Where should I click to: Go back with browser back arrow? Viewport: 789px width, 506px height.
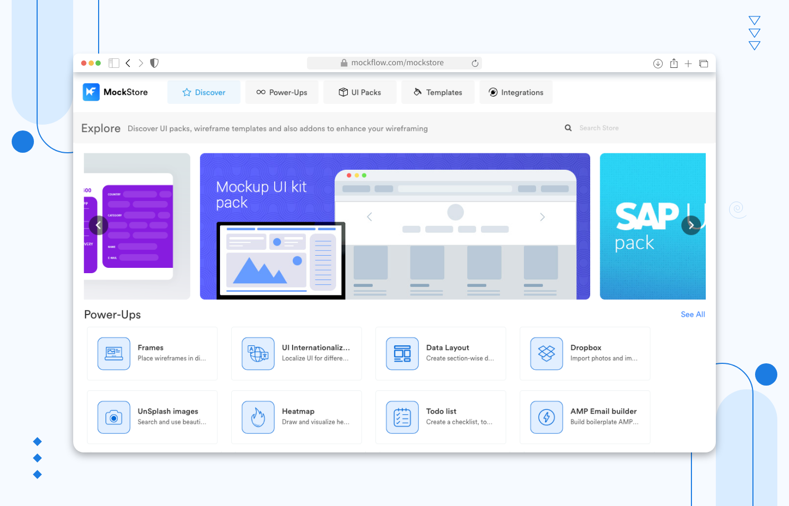(128, 63)
